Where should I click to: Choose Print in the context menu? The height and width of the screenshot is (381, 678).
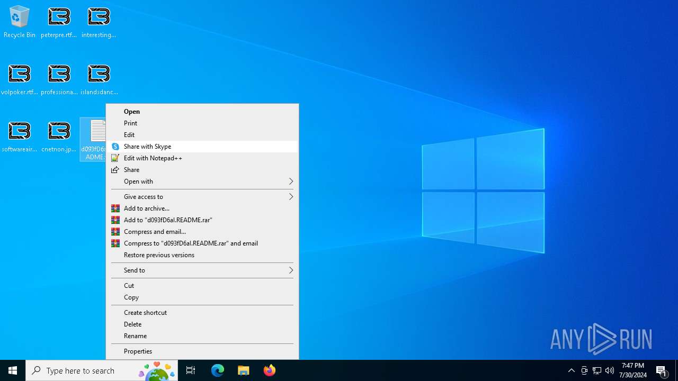202,123
